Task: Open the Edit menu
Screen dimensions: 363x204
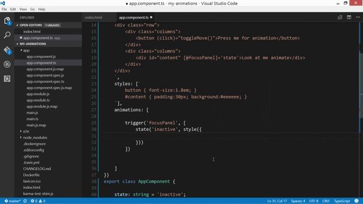Action: [13, 9]
